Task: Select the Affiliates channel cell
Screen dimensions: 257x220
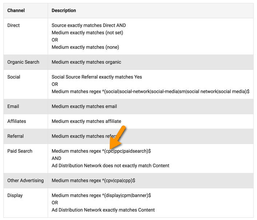Action: click(x=17, y=121)
